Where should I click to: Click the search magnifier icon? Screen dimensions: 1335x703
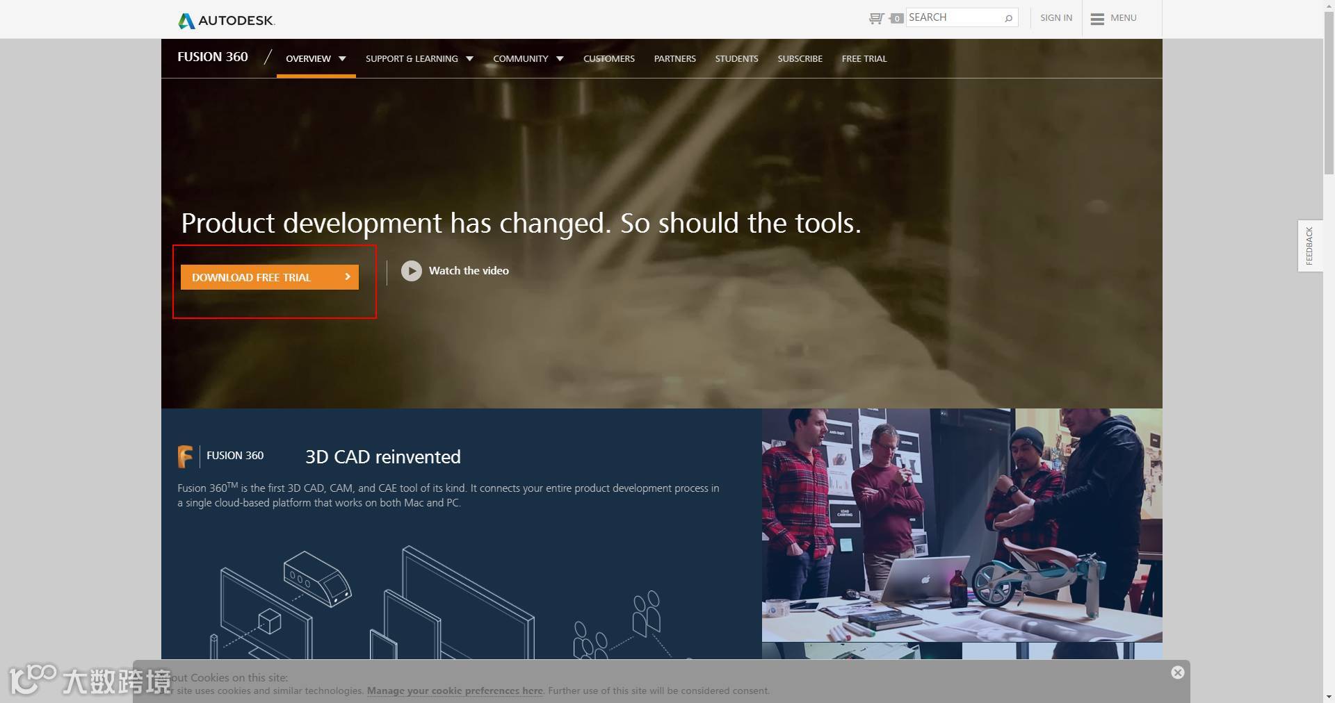coord(1008,18)
